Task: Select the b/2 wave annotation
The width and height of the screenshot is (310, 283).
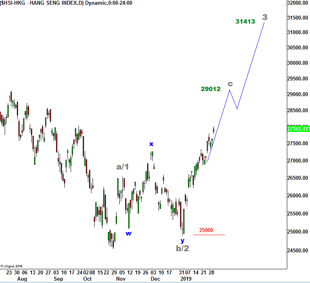Action: click(x=182, y=248)
